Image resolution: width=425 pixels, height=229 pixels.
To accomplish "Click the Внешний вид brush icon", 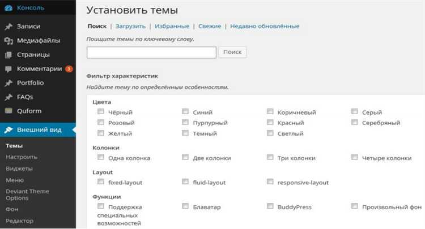I will [8, 130].
